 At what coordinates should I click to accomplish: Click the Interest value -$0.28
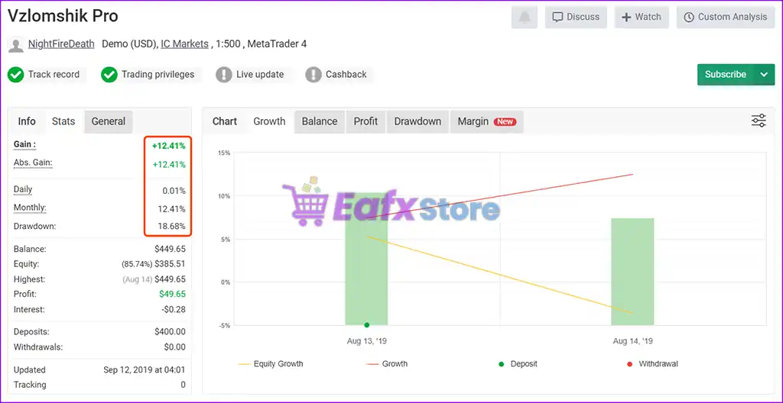[174, 309]
